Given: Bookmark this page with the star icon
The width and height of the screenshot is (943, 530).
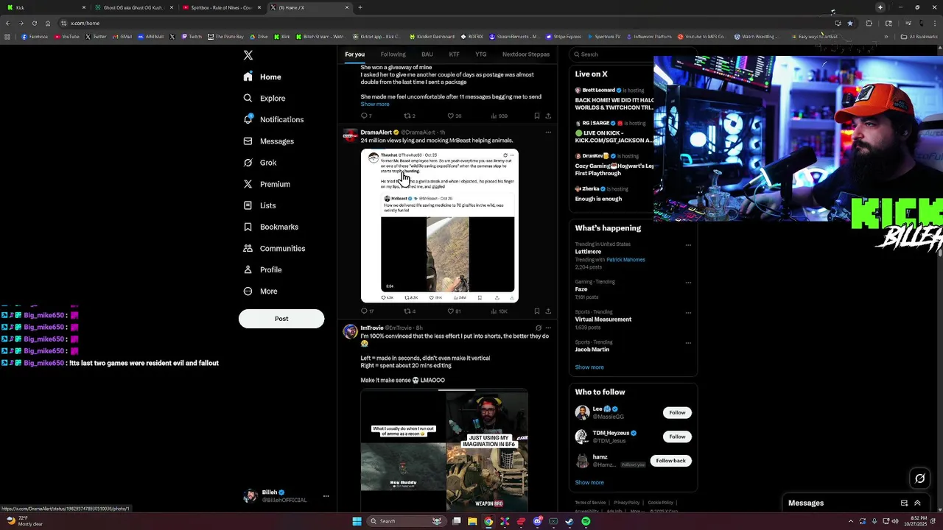Looking at the screenshot, I should point(849,23).
